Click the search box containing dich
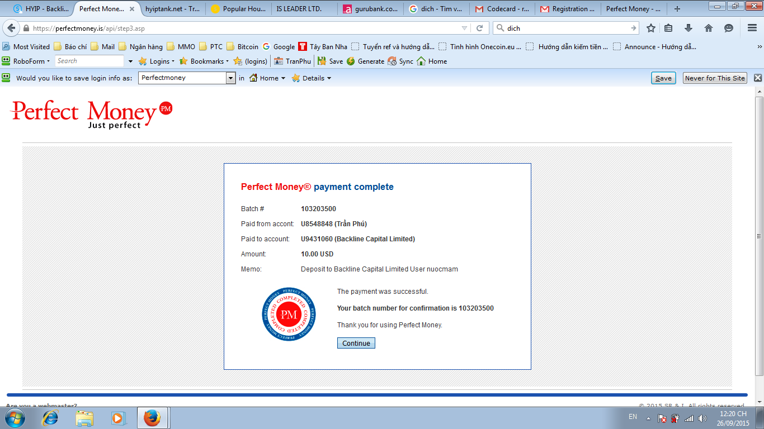This screenshot has width=764, height=429. 567,28
